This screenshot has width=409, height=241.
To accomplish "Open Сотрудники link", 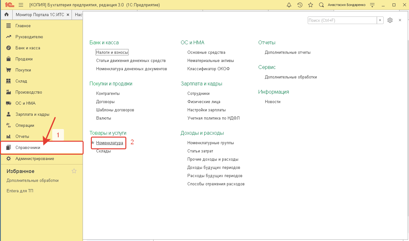I will point(198,94).
